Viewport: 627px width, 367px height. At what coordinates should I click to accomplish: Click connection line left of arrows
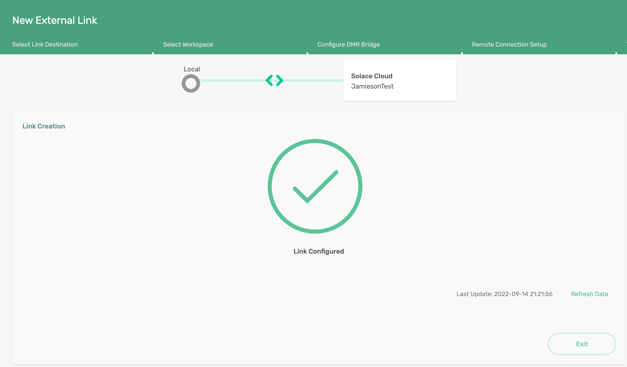232,81
